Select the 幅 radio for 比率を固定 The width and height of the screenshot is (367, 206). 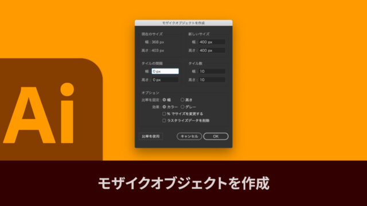(x=165, y=100)
